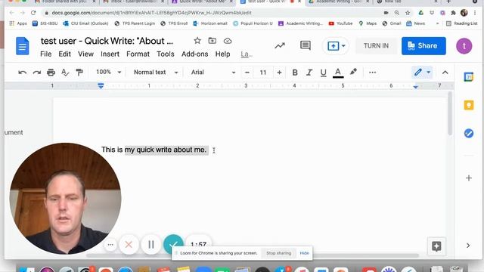Move document using folder icon
This screenshot has height=272, width=484.
pyautogui.click(x=212, y=41)
